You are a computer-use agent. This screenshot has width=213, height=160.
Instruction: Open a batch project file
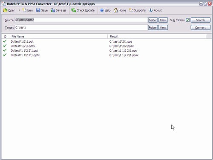9,10
